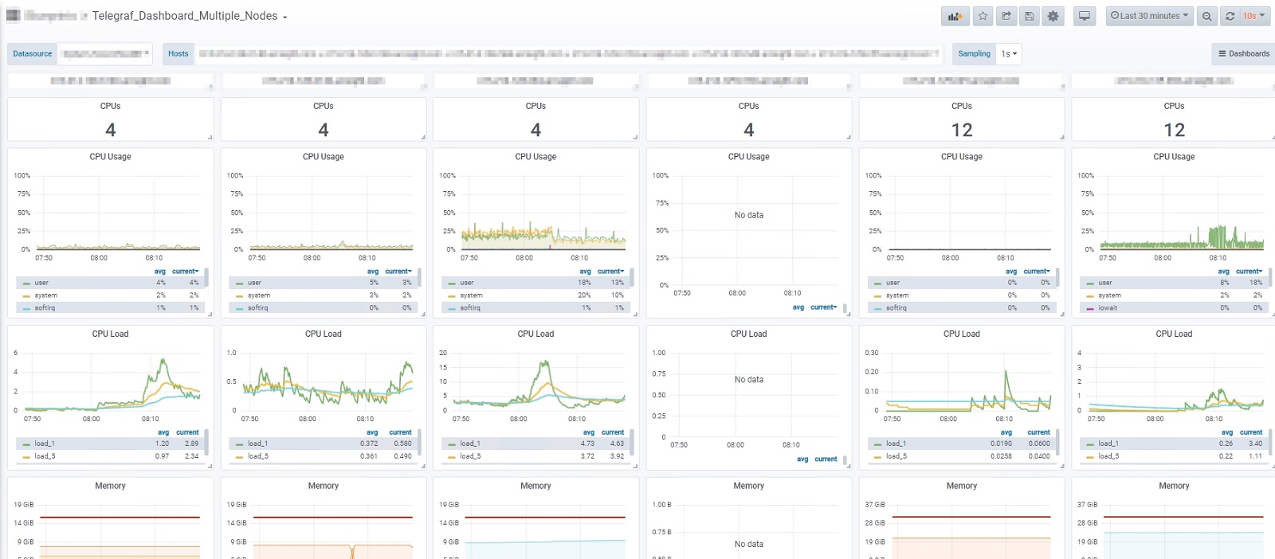Viewport: 1275px width, 559px height.
Task: Toggle user series in first CPU Usage legend
Action: pyautogui.click(x=41, y=283)
